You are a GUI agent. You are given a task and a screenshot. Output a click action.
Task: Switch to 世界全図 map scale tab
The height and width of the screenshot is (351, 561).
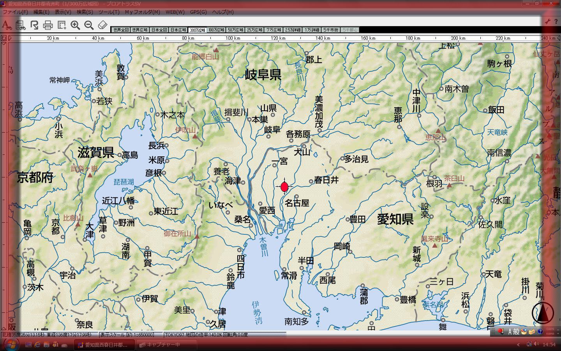(121, 30)
